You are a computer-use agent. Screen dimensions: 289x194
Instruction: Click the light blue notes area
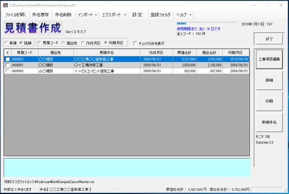point(127,167)
